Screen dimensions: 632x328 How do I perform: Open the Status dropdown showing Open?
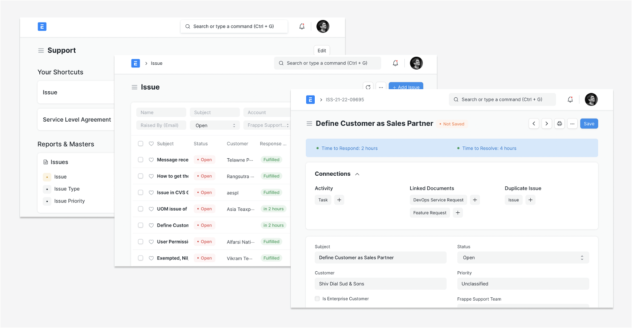click(x=523, y=257)
